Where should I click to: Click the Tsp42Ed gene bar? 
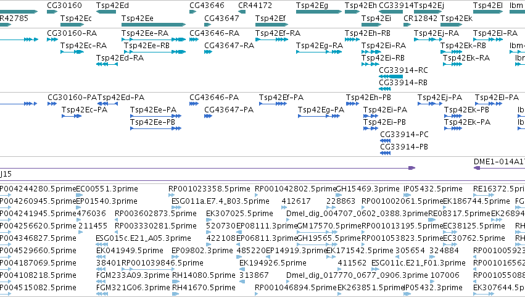tap(106, 12)
